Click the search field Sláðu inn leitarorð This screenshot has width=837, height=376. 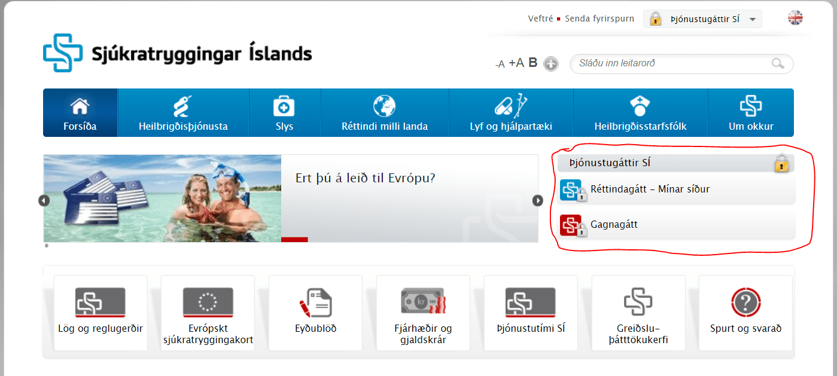tap(681, 63)
